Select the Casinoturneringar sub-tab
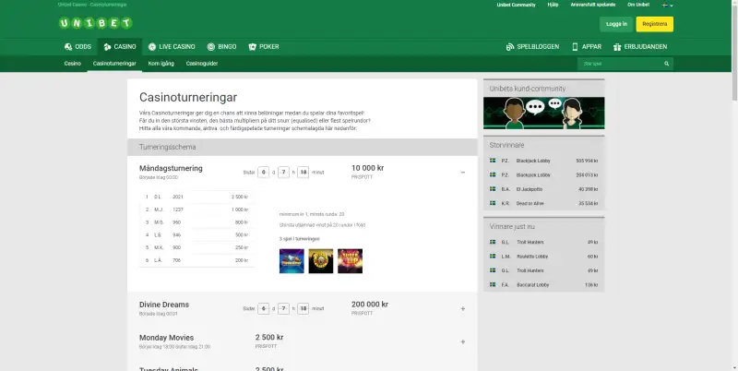Image resolution: width=738 pixels, height=371 pixels. pos(114,64)
